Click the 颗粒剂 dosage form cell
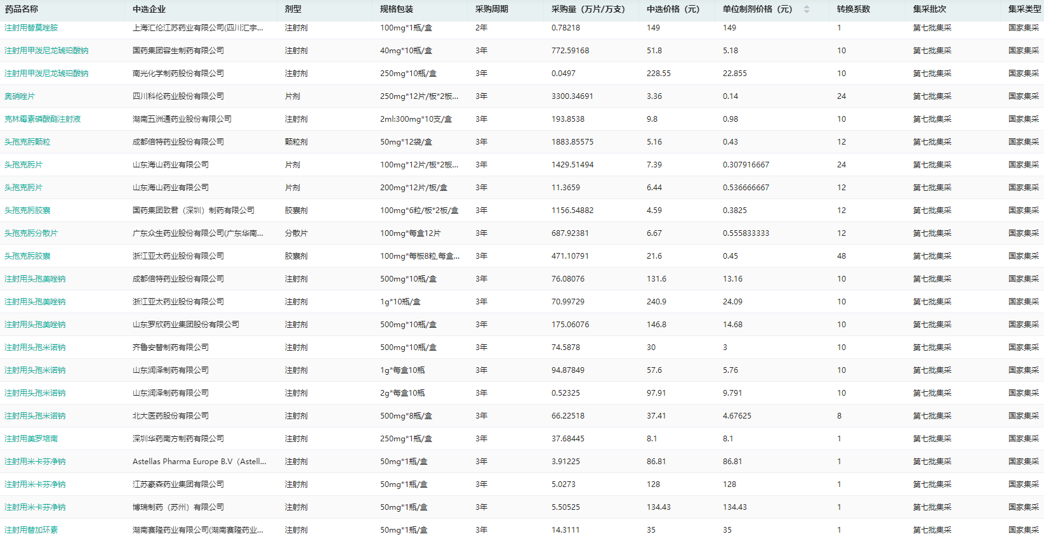This screenshot has width=1044, height=539. pyautogui.click(x=296, y=142)
